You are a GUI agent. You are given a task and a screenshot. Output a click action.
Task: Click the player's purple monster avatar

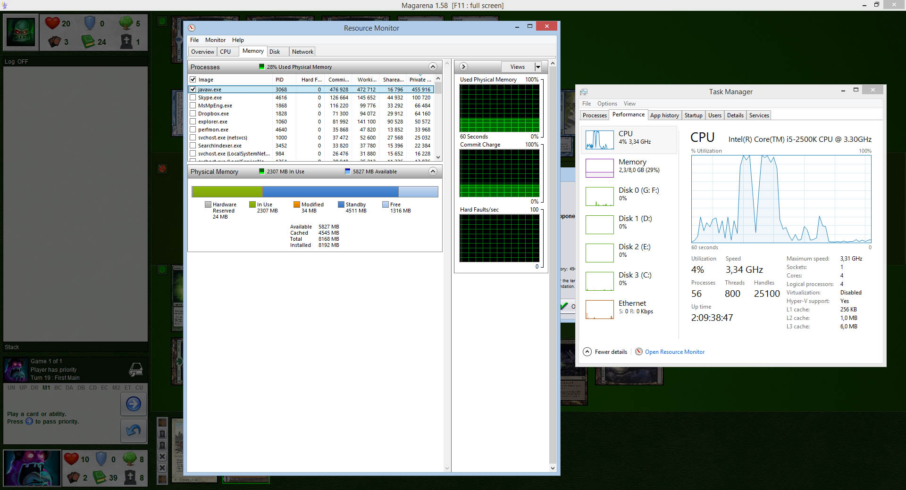pos(32,468)
